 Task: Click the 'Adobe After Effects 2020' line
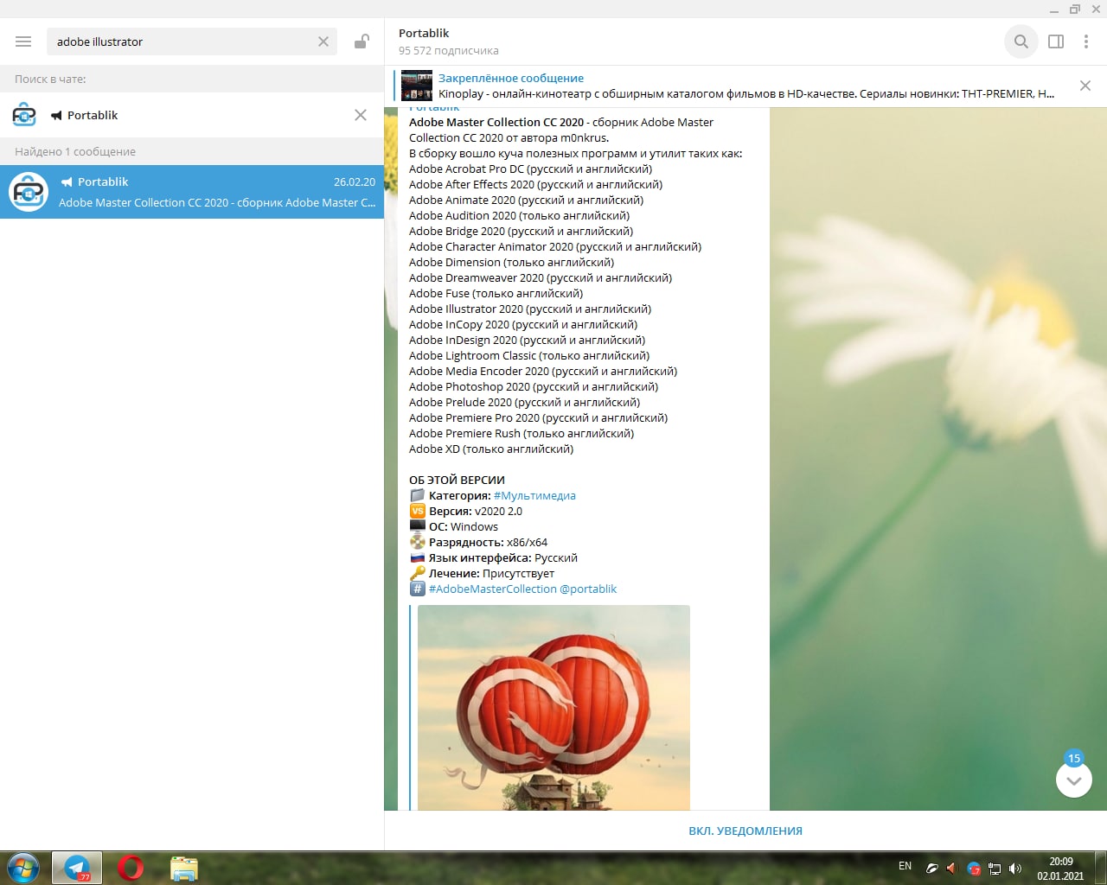click(535, 185)
